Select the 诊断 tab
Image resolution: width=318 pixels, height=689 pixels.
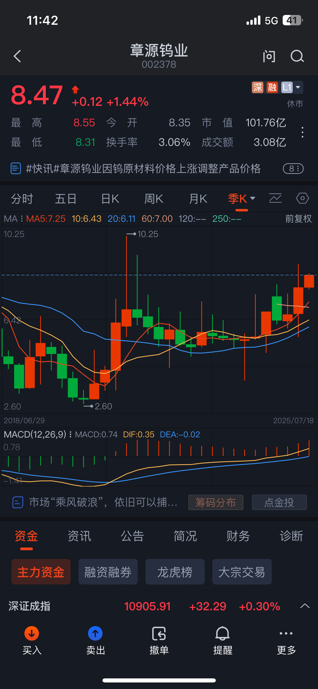[291, 536]
